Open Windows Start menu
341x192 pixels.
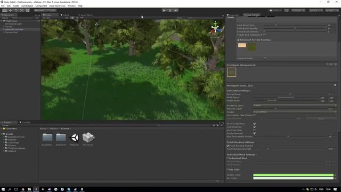click(x=3, y=189)
